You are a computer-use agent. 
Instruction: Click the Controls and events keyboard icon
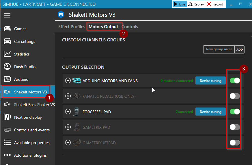tap(7, 130)
